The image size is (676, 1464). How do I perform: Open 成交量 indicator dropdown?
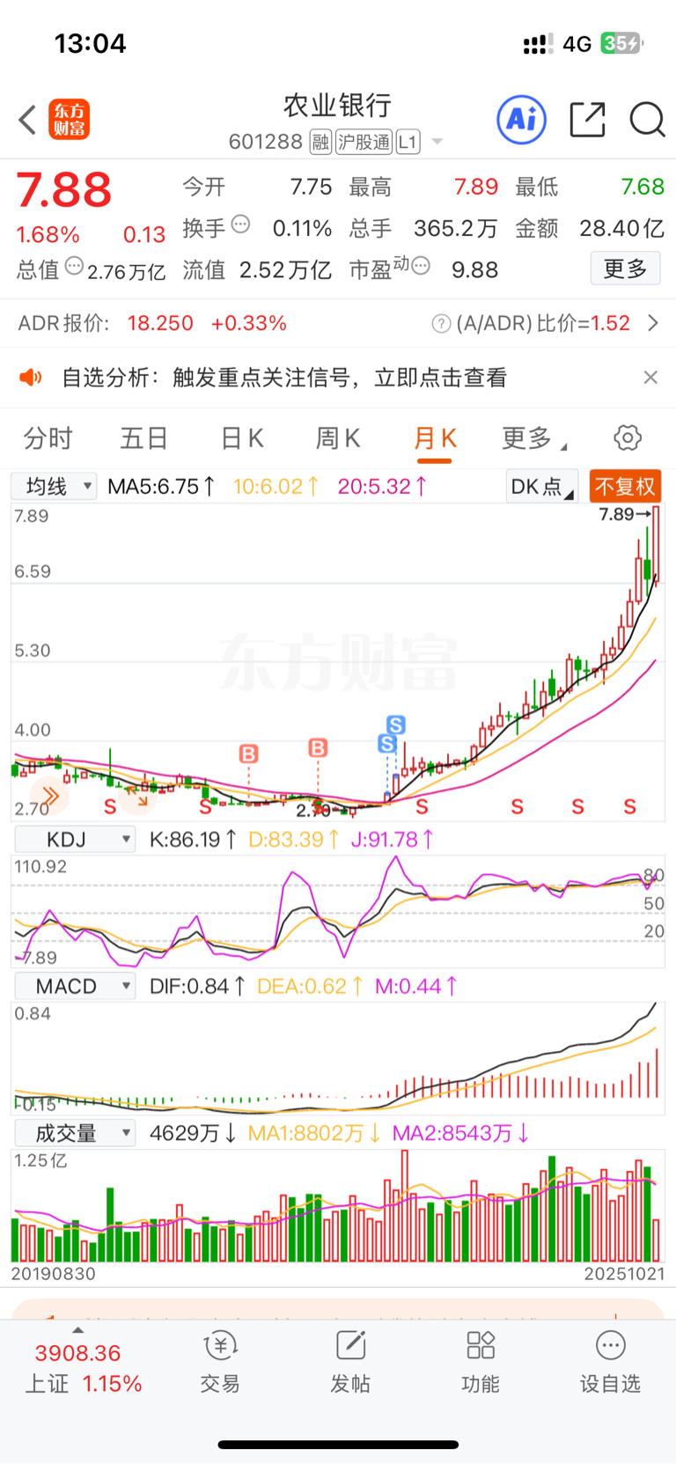point(75,1133)
